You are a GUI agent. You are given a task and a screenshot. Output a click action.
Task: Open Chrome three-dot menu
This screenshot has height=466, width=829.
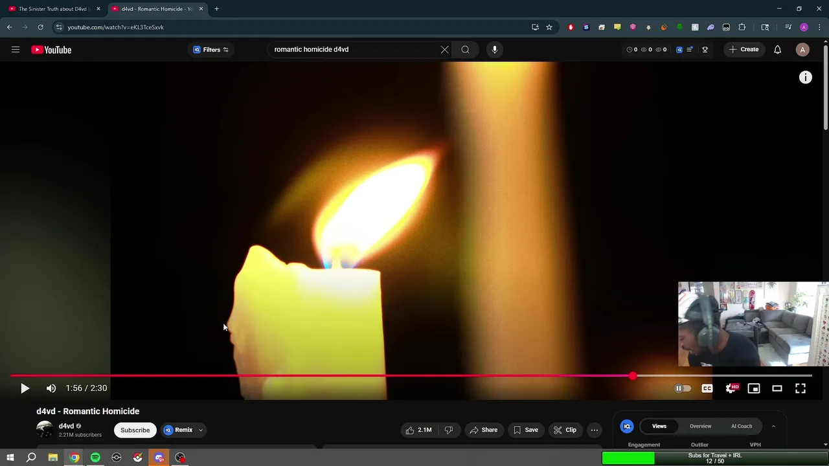click(x=819, y=27)
